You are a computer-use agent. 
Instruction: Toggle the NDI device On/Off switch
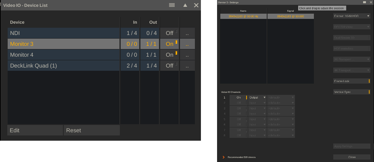[x=170, y=33]
